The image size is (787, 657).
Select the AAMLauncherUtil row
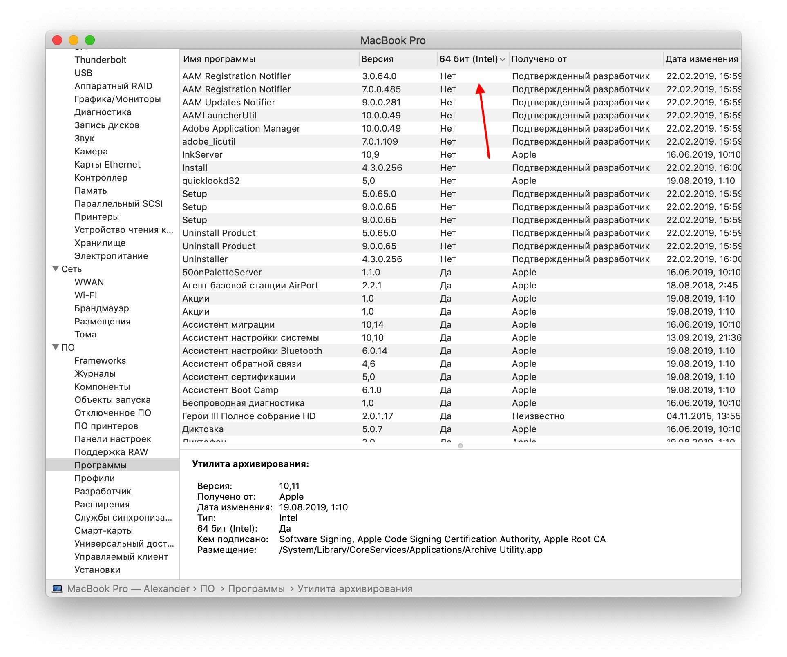coord(460,115)
